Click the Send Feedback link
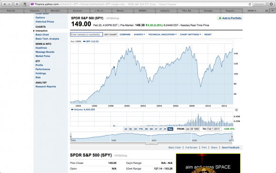The height and width of the screenshot is (173, 276). (x=231, y=148)
